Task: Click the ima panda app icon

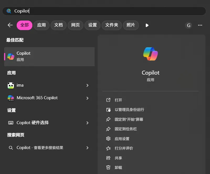Action: pyautogui.click(x=10, y=85)
